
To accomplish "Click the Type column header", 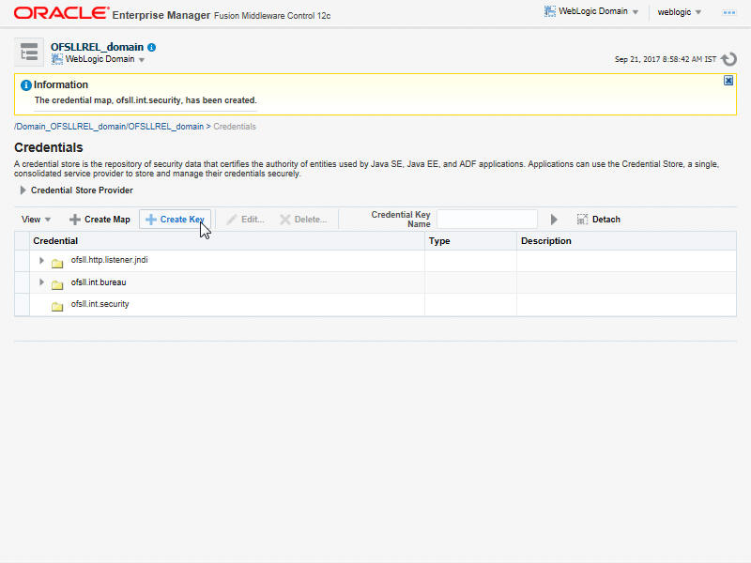I will pos(470,241).
